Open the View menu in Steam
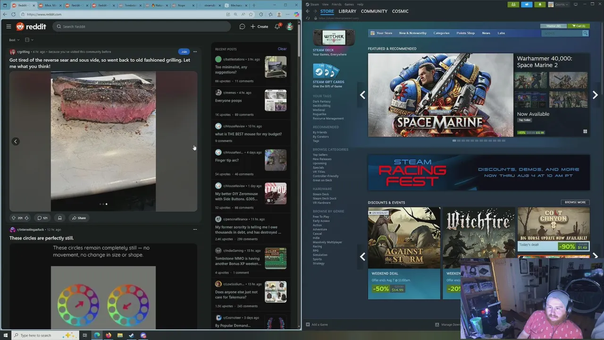 click(325, 4)
